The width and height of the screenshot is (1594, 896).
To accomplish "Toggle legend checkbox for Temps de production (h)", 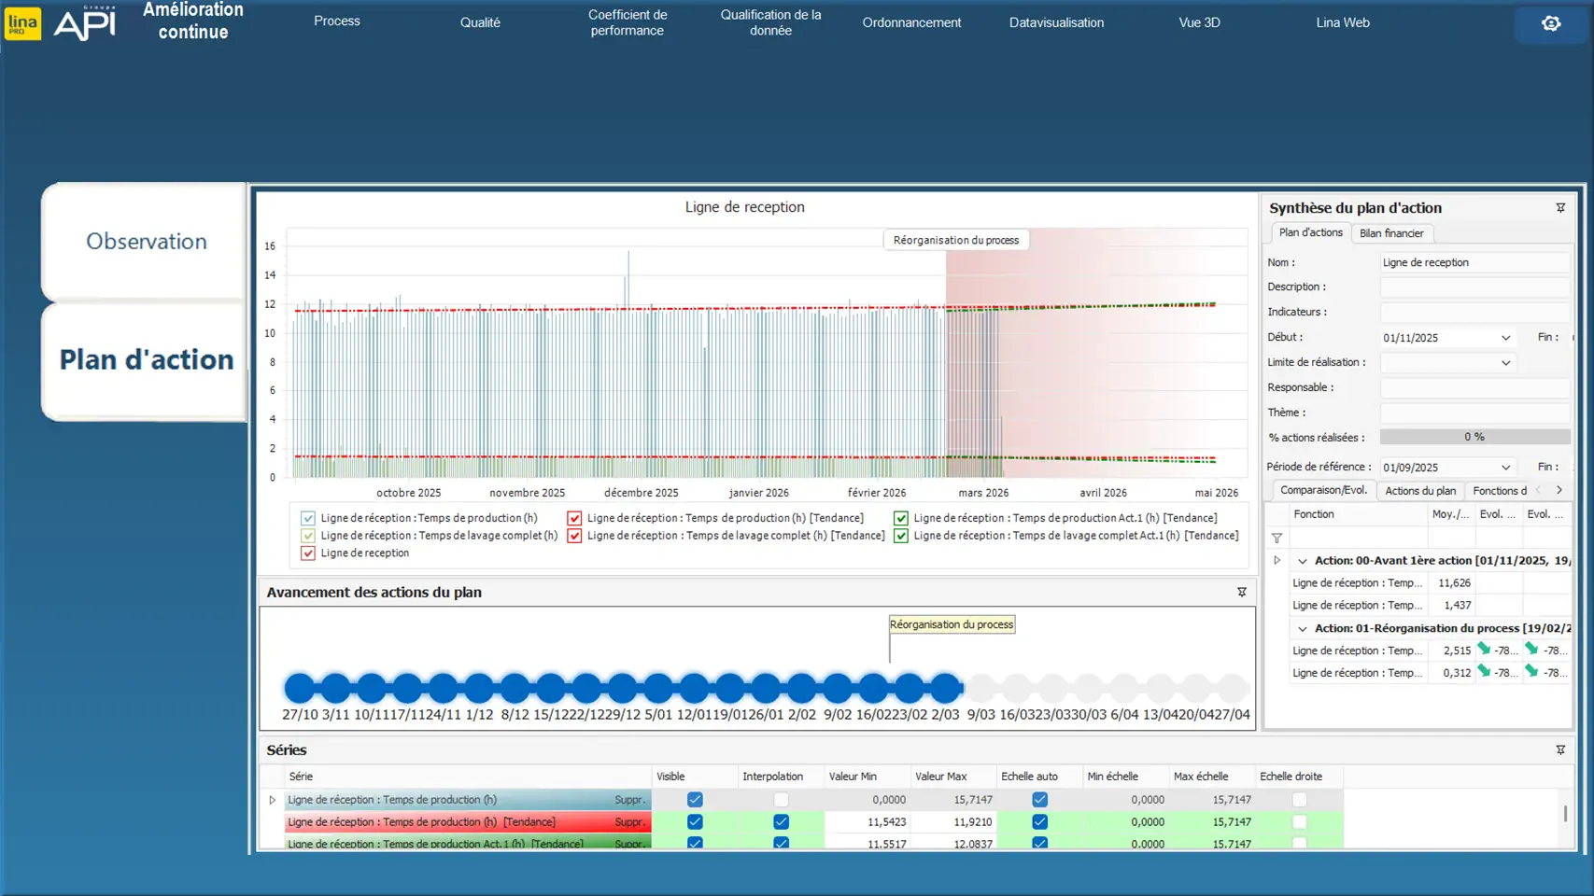I will [308, 518].
